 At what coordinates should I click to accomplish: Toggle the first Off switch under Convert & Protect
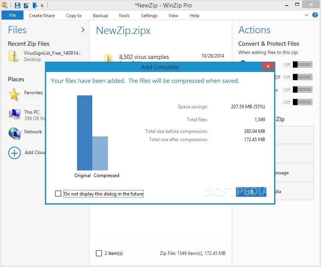(x=303, y=65)
